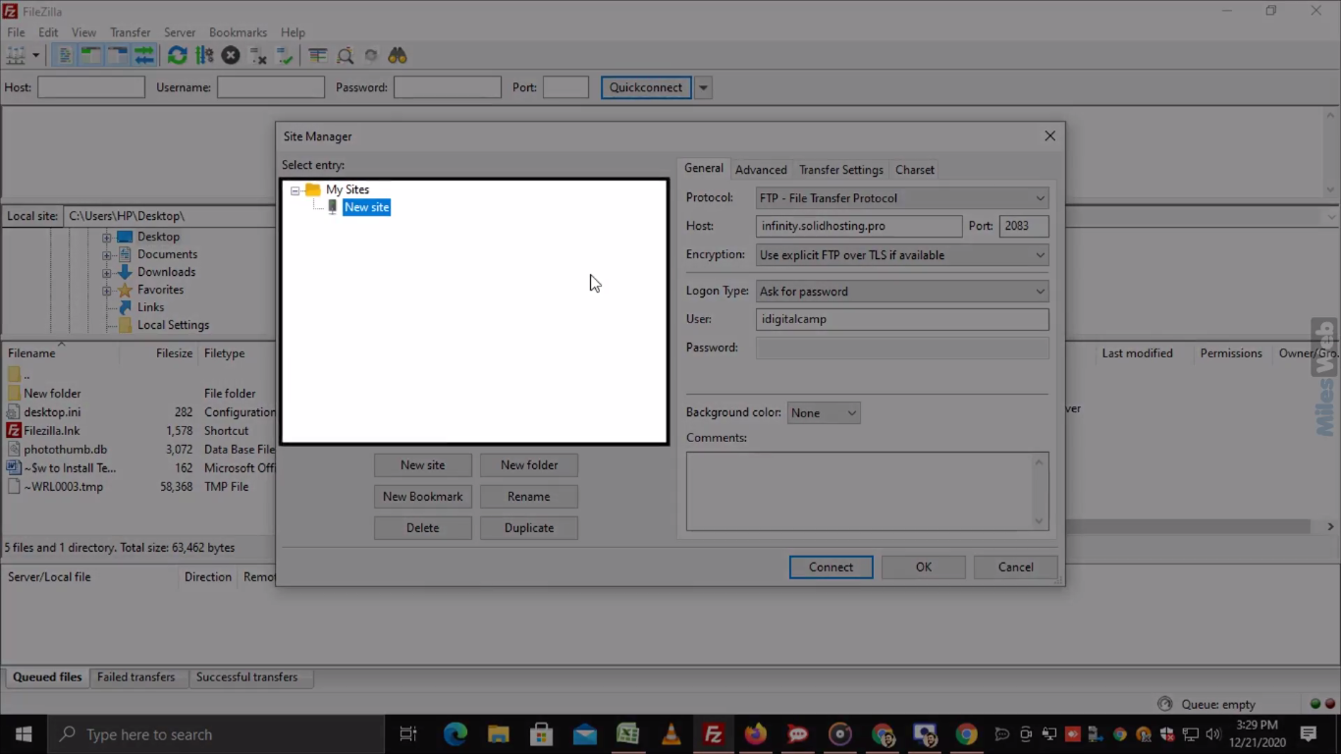Expand the Favorites folder in local tree
Image resolution: width=1341 pixels, height=754 pixels.
tap(107, 290)
